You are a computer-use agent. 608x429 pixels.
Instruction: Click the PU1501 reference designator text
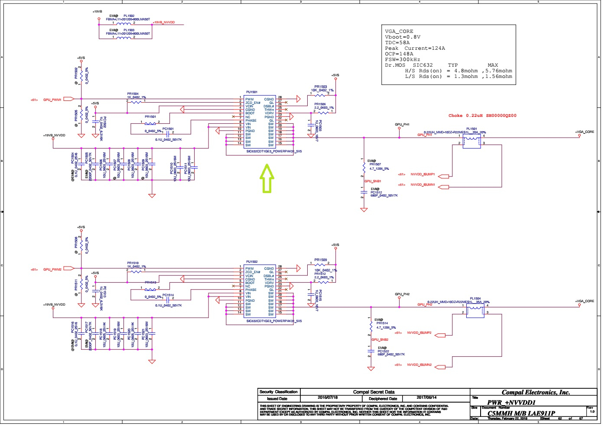coord(252,92)
